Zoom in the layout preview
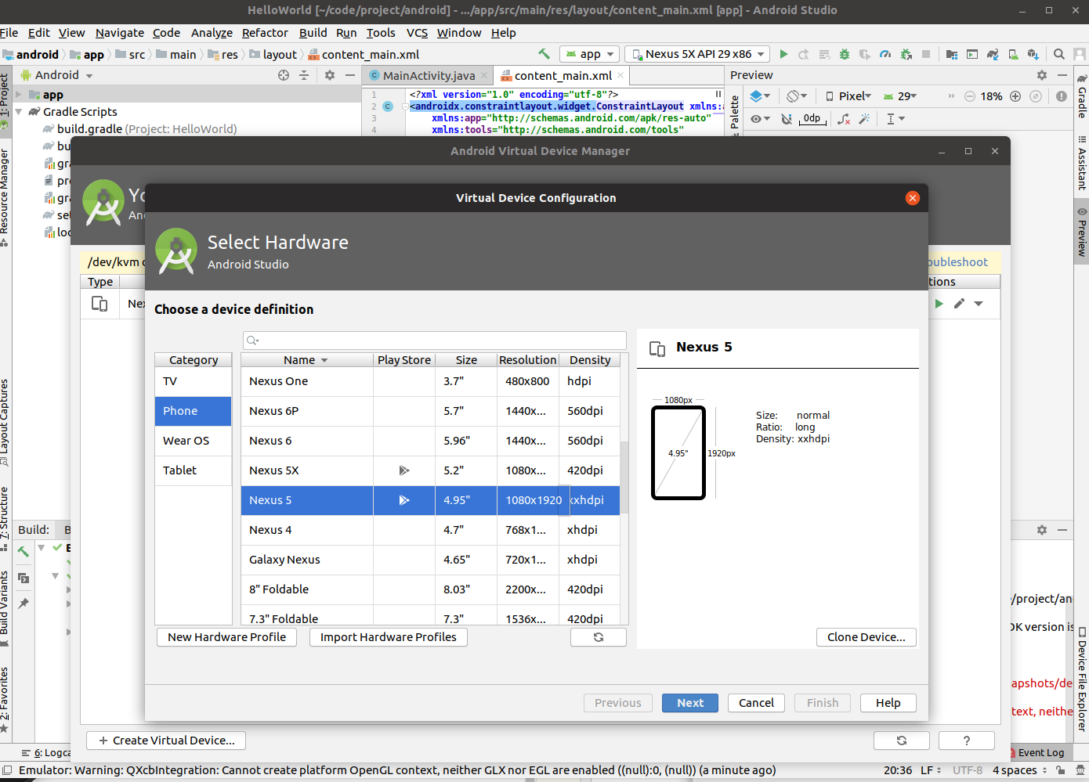This screenshot has width=1089, height=782. [1015, 96]
